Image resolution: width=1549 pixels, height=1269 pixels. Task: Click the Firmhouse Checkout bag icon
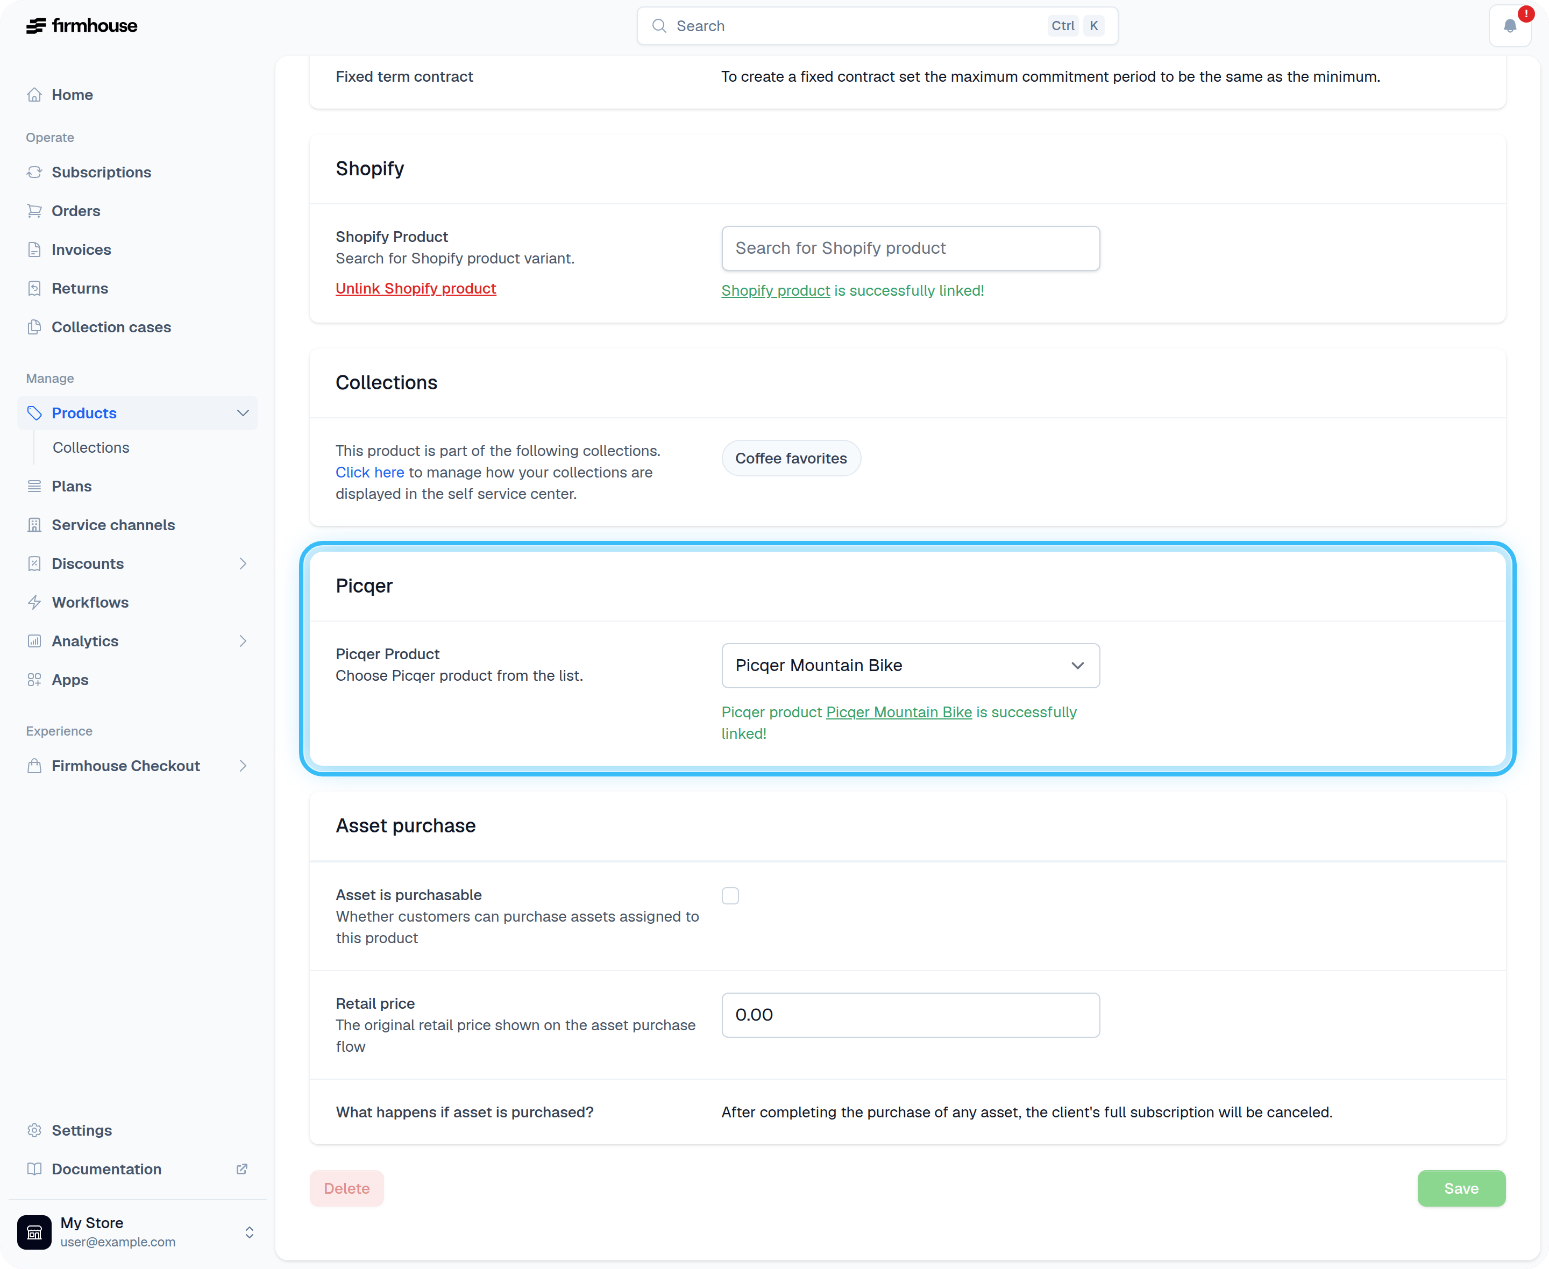(34, 766)
